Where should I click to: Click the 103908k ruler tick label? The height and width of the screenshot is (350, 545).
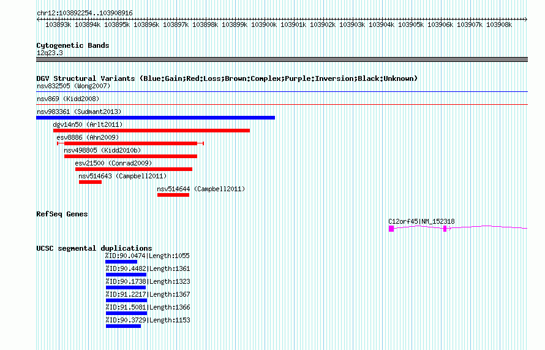499,25
